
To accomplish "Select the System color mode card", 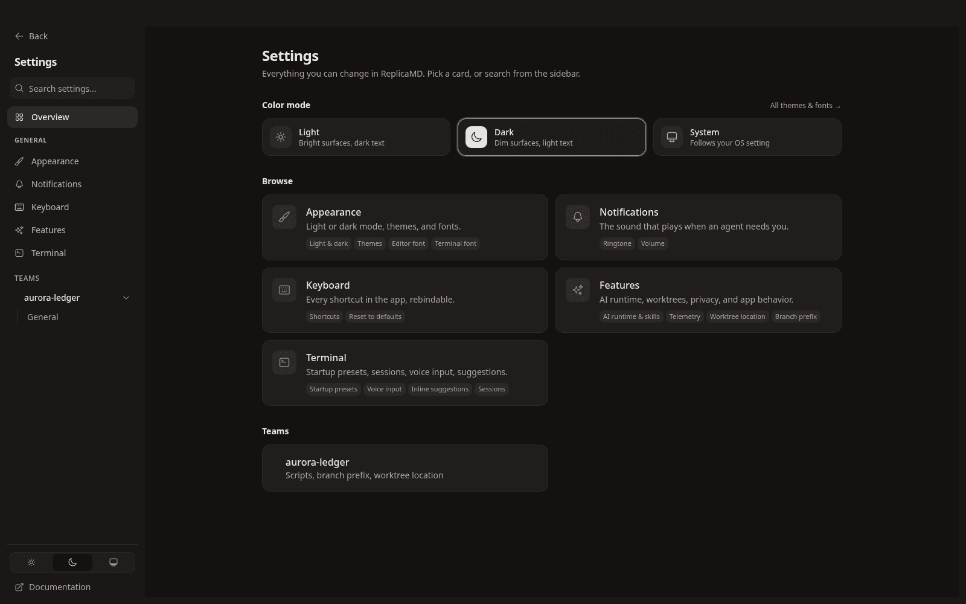I will (x=747, y=137).
